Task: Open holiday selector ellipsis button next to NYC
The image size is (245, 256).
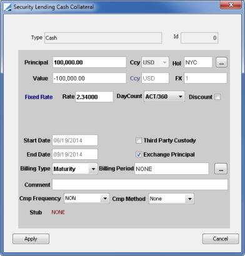Action: [x=221, y=62]
